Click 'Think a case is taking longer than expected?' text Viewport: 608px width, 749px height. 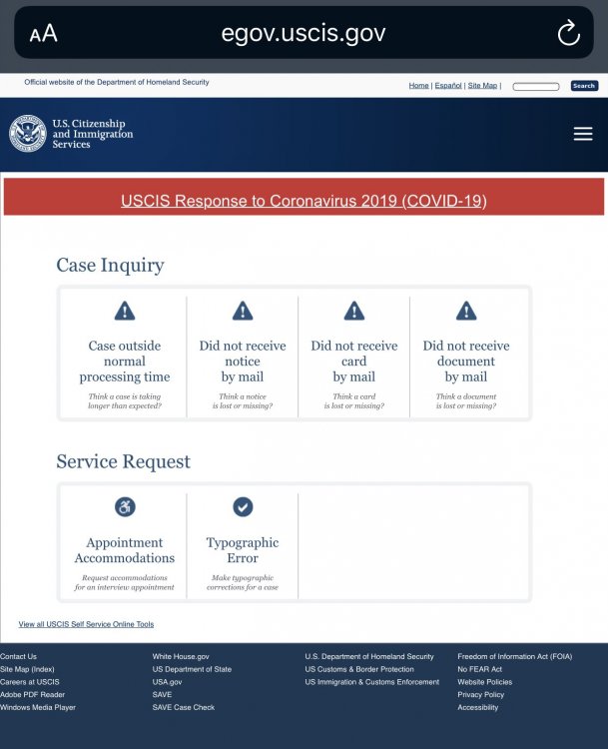(125, 401)
